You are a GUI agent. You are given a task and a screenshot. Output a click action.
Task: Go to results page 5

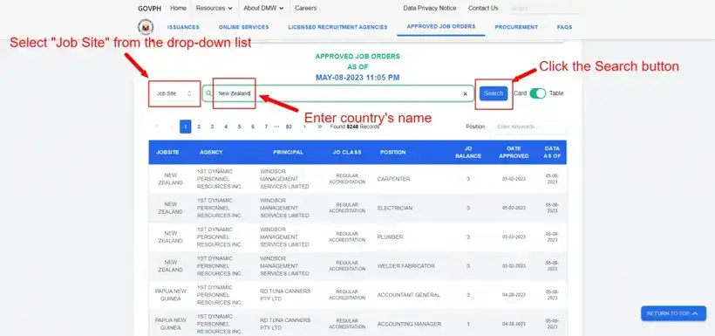(239, 127)
